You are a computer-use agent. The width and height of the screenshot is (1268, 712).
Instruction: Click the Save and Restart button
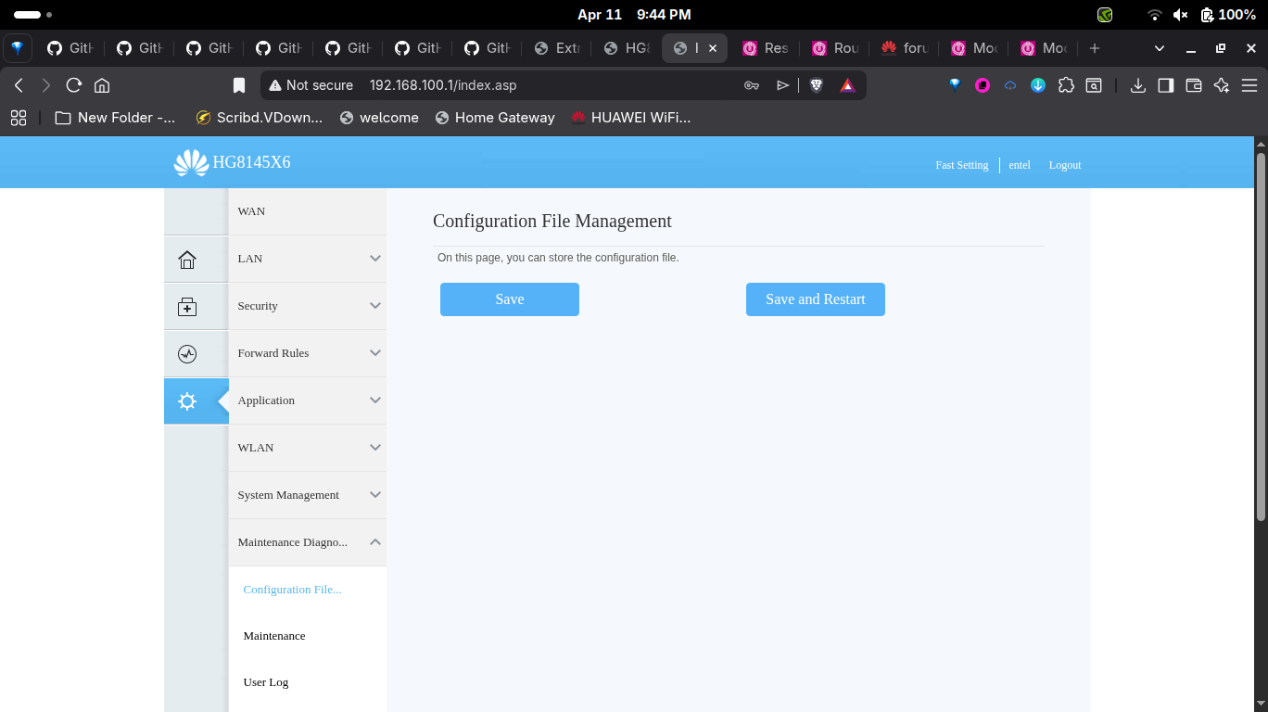[x=815, y=299]
